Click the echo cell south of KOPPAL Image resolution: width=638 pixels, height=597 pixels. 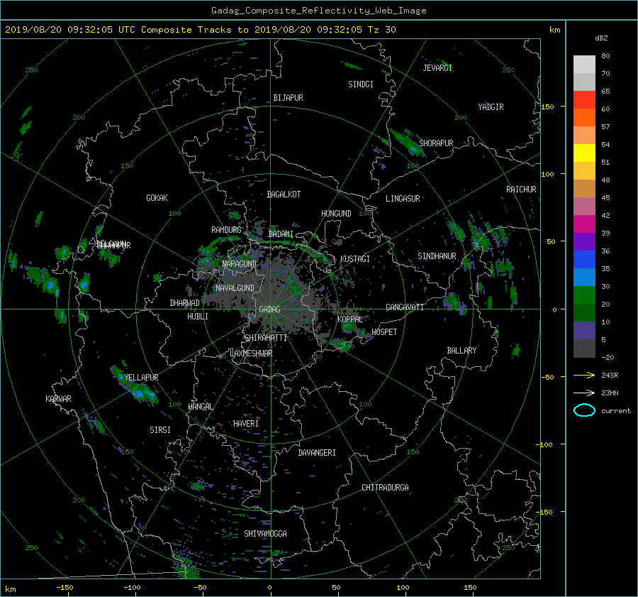[x=342, y=345]
